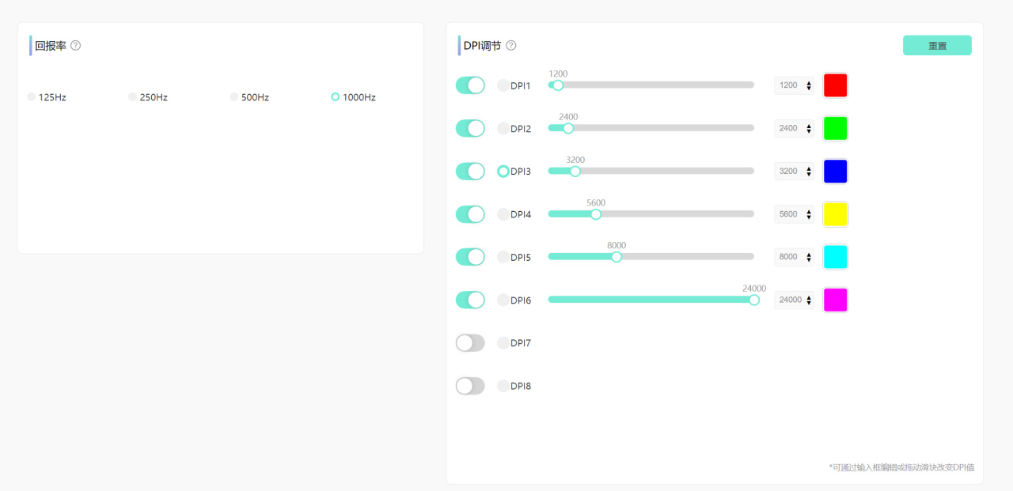Image resolution: width=1013 pixels, height=491 pixels.
Task: Click the magenta DPI6 color swatch
Action: pos(836,300)
